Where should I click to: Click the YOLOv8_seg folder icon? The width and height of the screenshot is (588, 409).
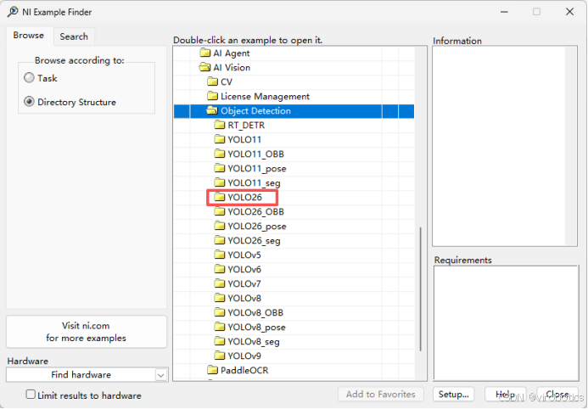220,341
